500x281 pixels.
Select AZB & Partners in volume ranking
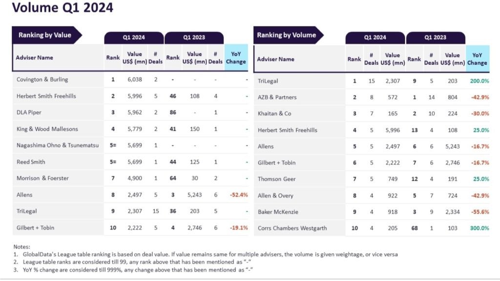(277, 97)
